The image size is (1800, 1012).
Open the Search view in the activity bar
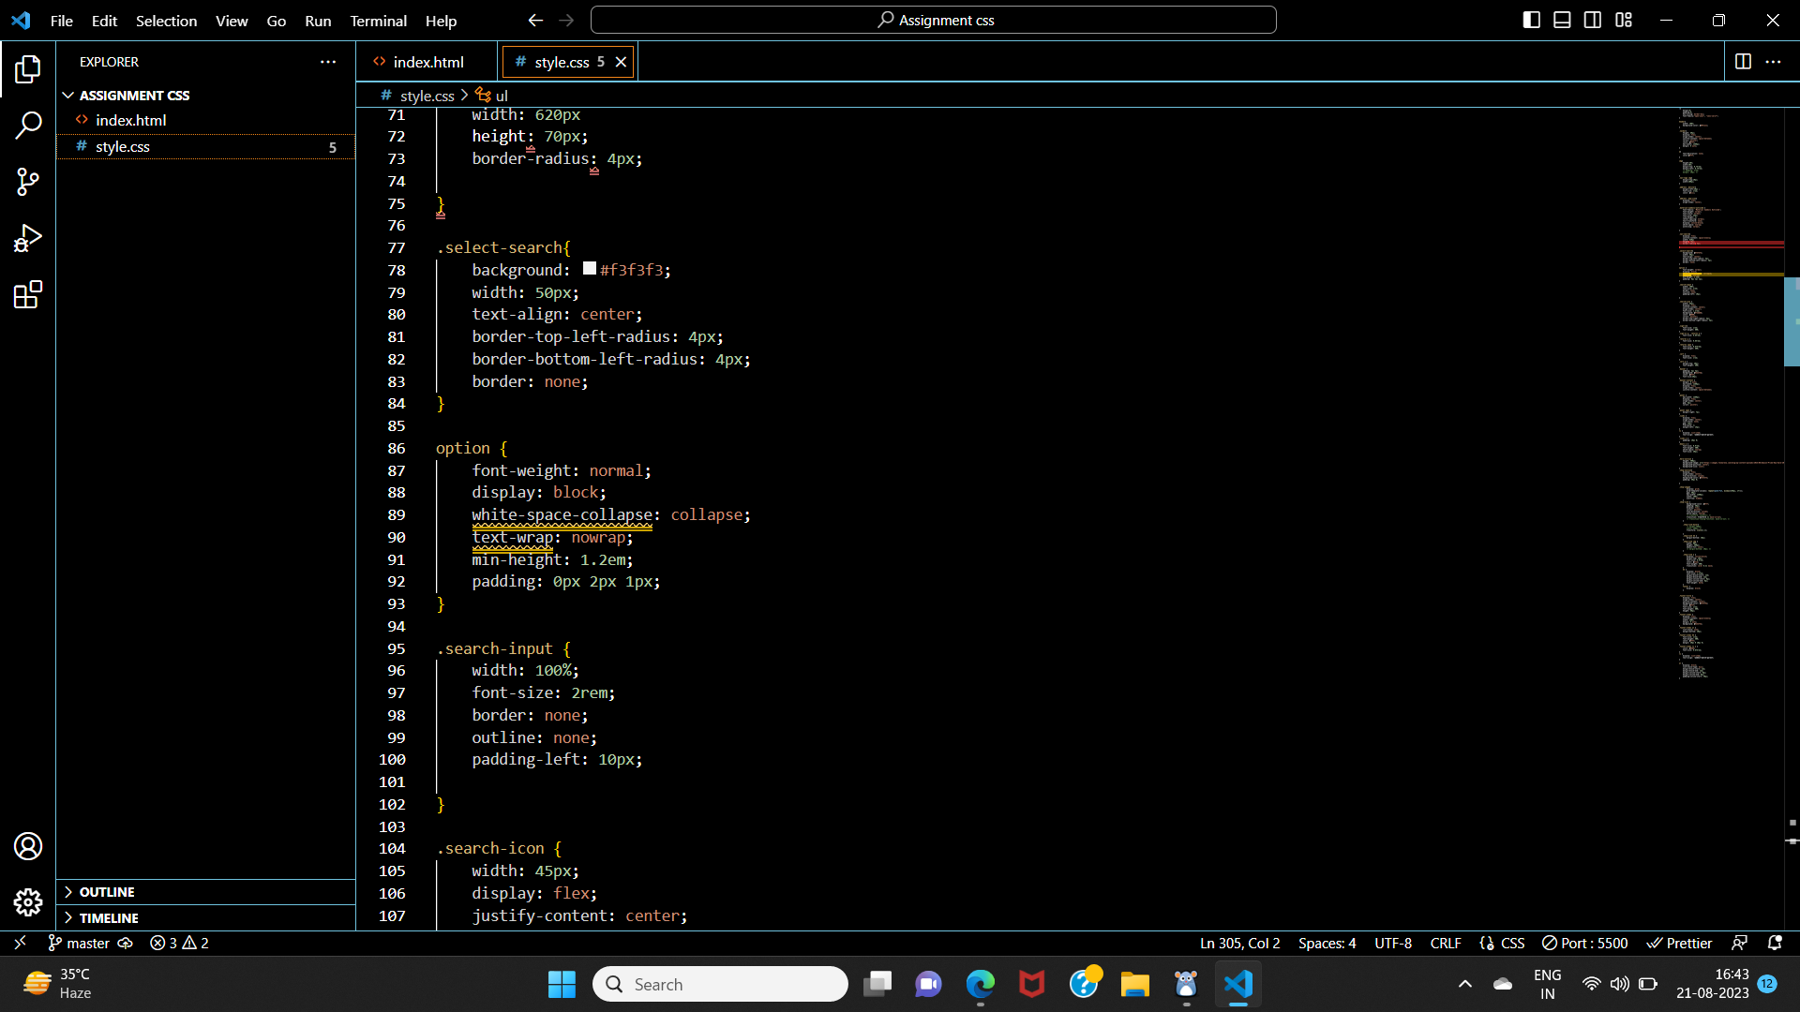(28, 125)
